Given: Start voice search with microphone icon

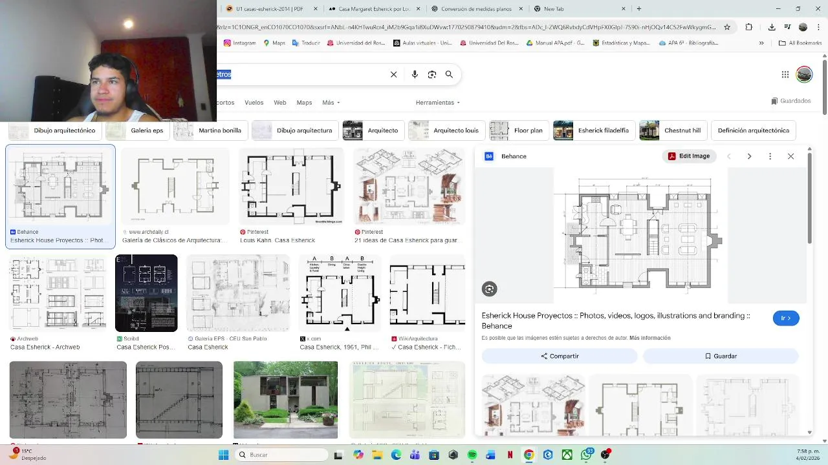Looking at the screenshot, I should coord(415,74).
